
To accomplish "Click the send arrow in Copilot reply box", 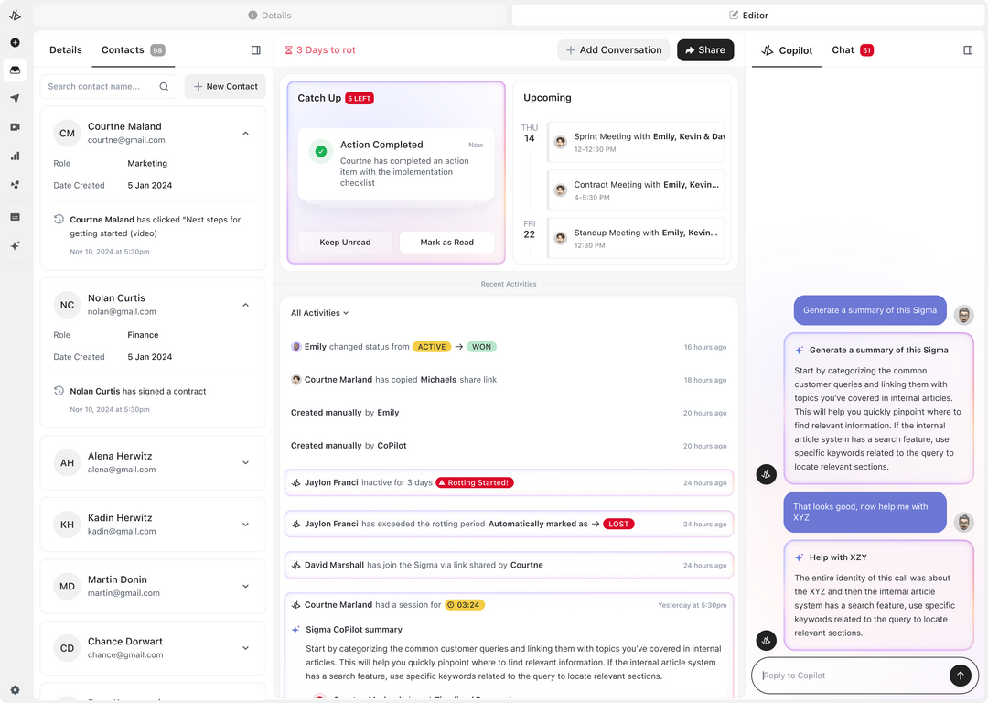I will tap(960, 676).
